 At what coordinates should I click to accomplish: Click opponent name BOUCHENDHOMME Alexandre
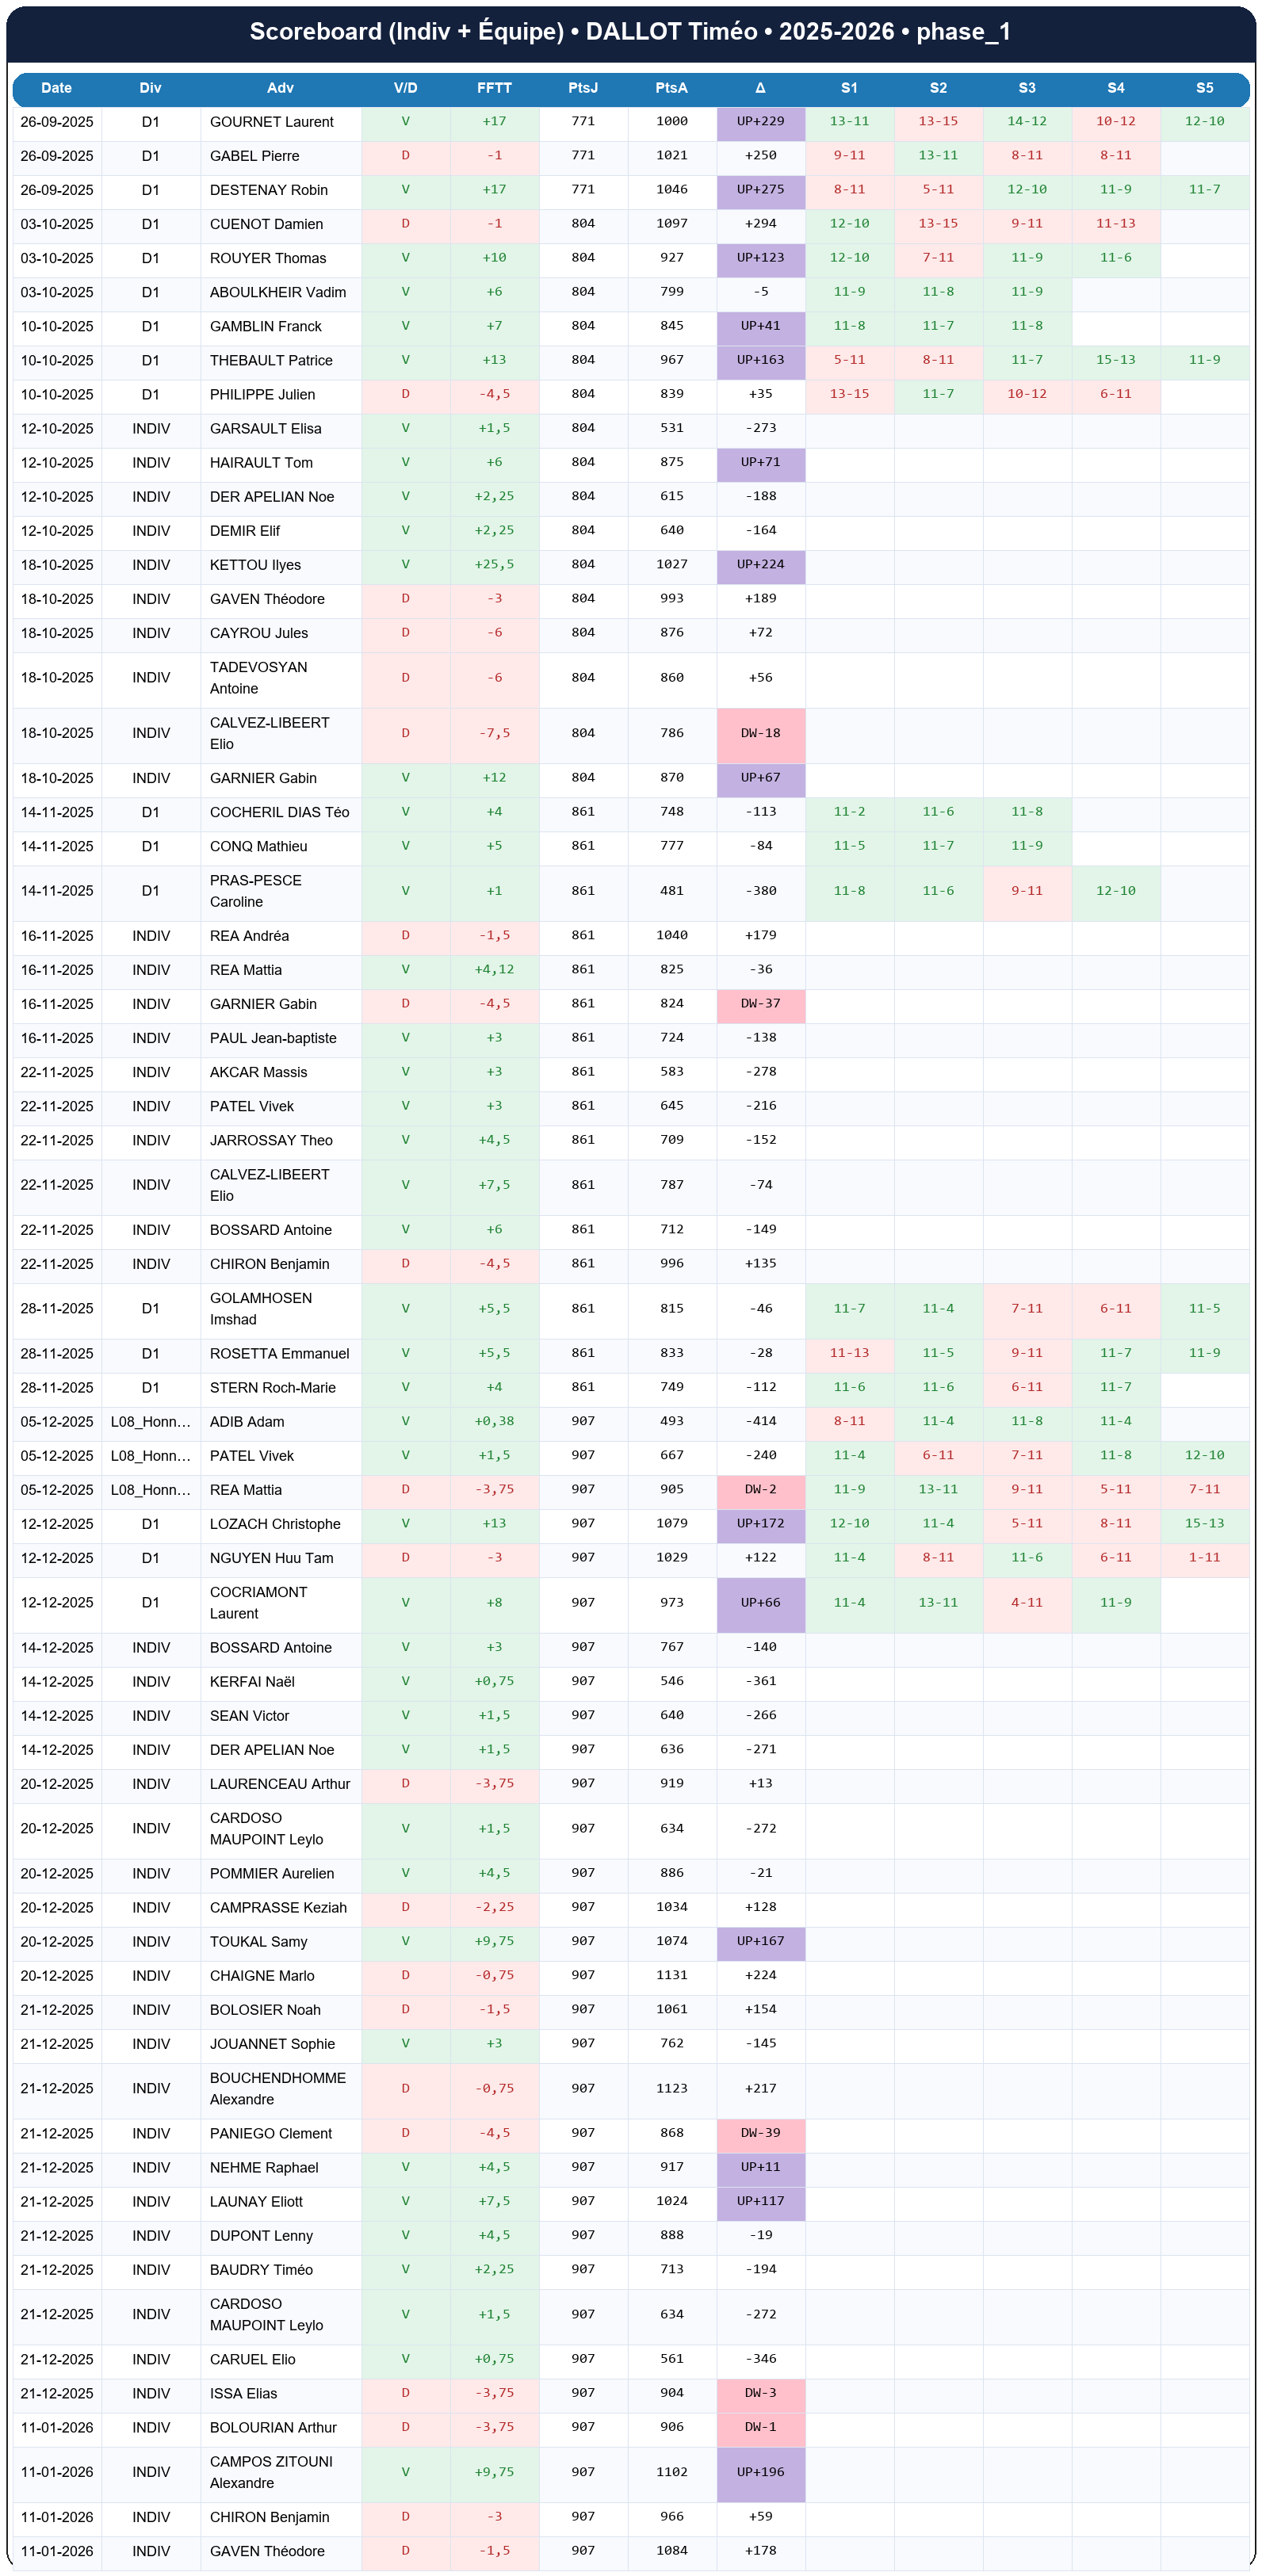pos(277,2088)
